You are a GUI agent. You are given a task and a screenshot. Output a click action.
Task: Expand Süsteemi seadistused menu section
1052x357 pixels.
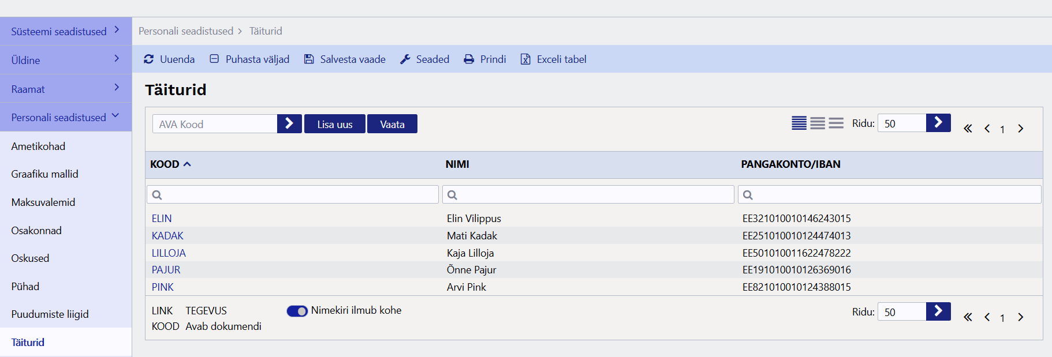(66, 31)
